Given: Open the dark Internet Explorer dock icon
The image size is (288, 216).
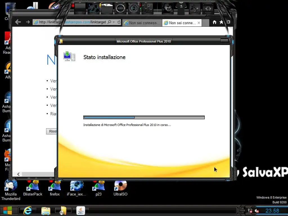Looking at the screenshot, I should 168,8.
